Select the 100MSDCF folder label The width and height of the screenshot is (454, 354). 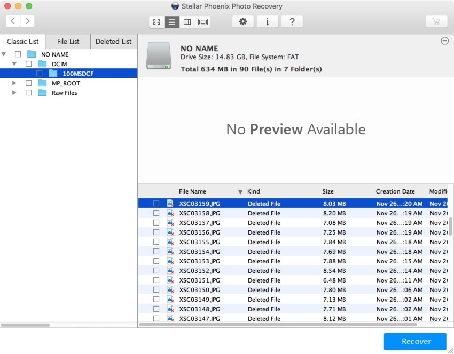pyautogui.click(x=78, y=74)
